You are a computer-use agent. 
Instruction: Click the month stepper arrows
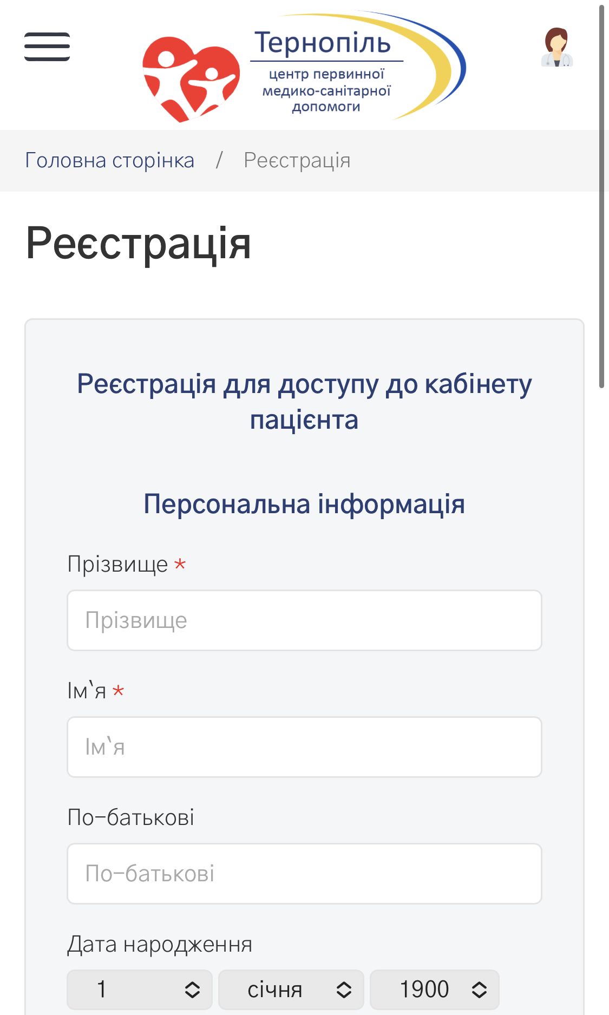[344, 989]
